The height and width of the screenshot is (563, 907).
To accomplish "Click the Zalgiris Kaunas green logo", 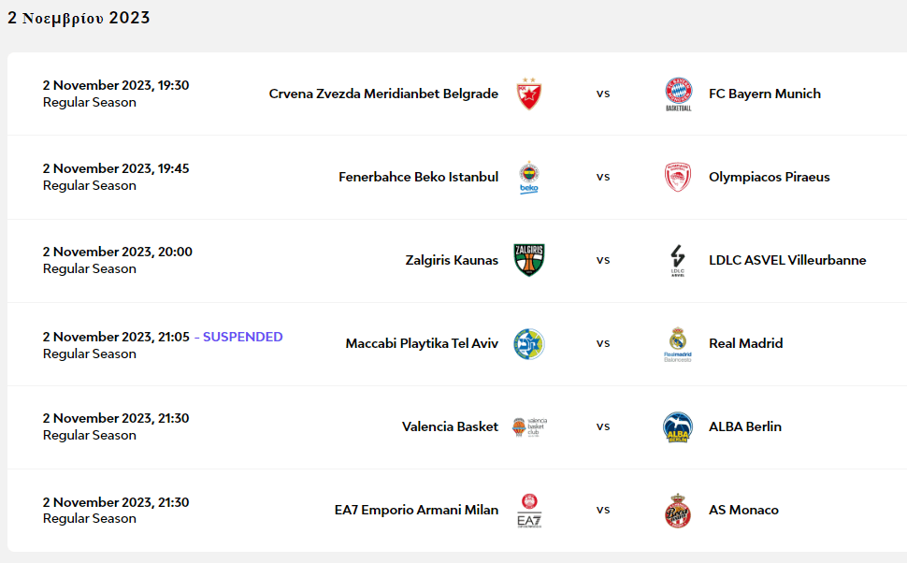I will (x=529, y=260).
